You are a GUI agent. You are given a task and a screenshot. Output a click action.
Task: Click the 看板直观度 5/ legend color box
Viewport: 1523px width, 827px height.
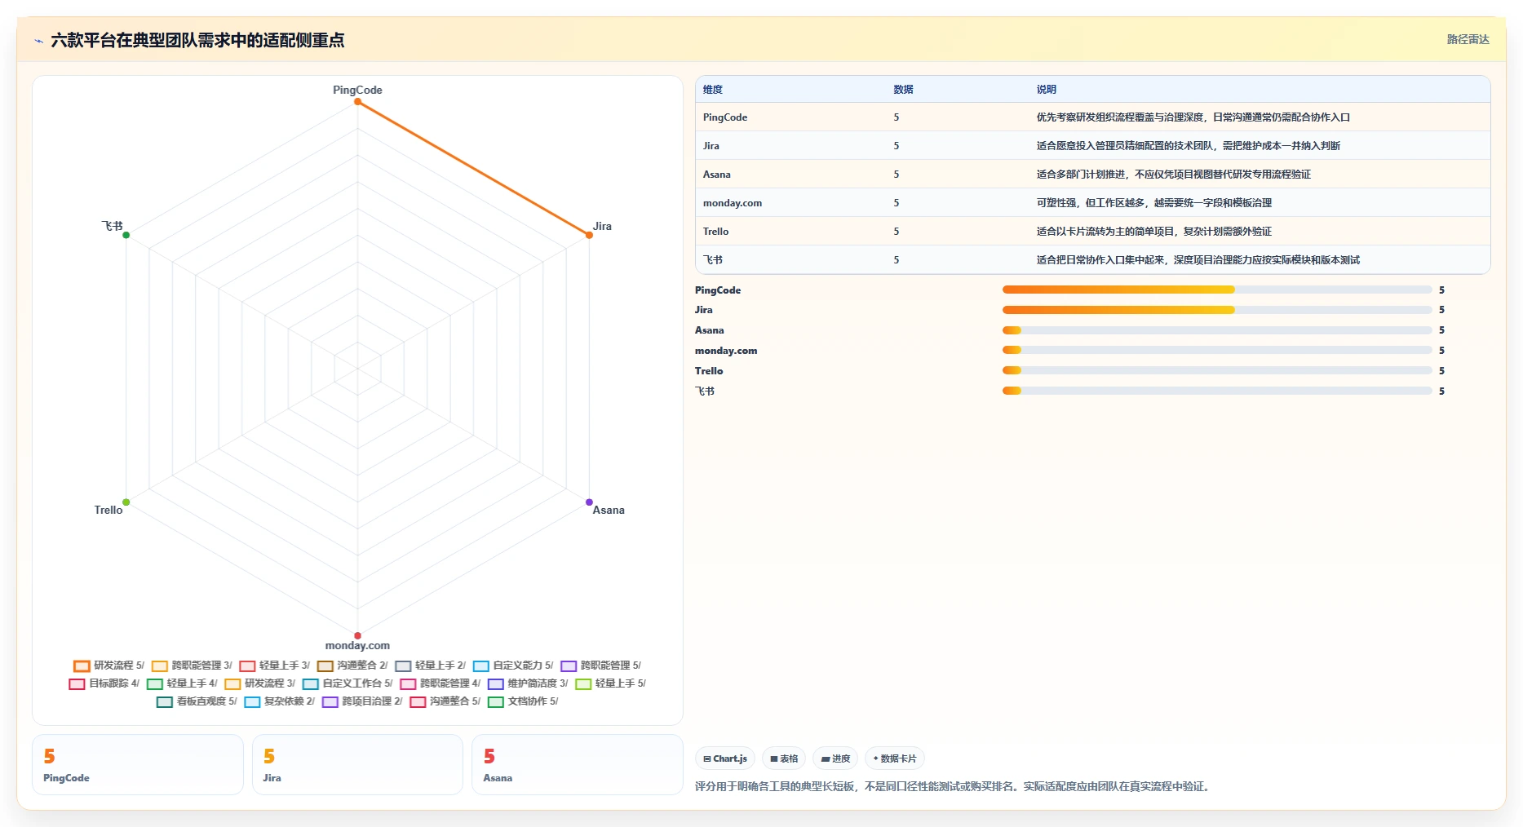tap(165, 701)
